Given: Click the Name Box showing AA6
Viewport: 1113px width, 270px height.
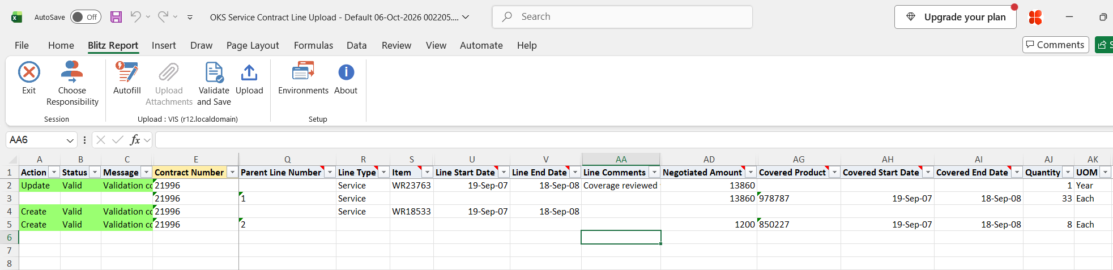Looking at the screenshot, I should tap(35, 140).
